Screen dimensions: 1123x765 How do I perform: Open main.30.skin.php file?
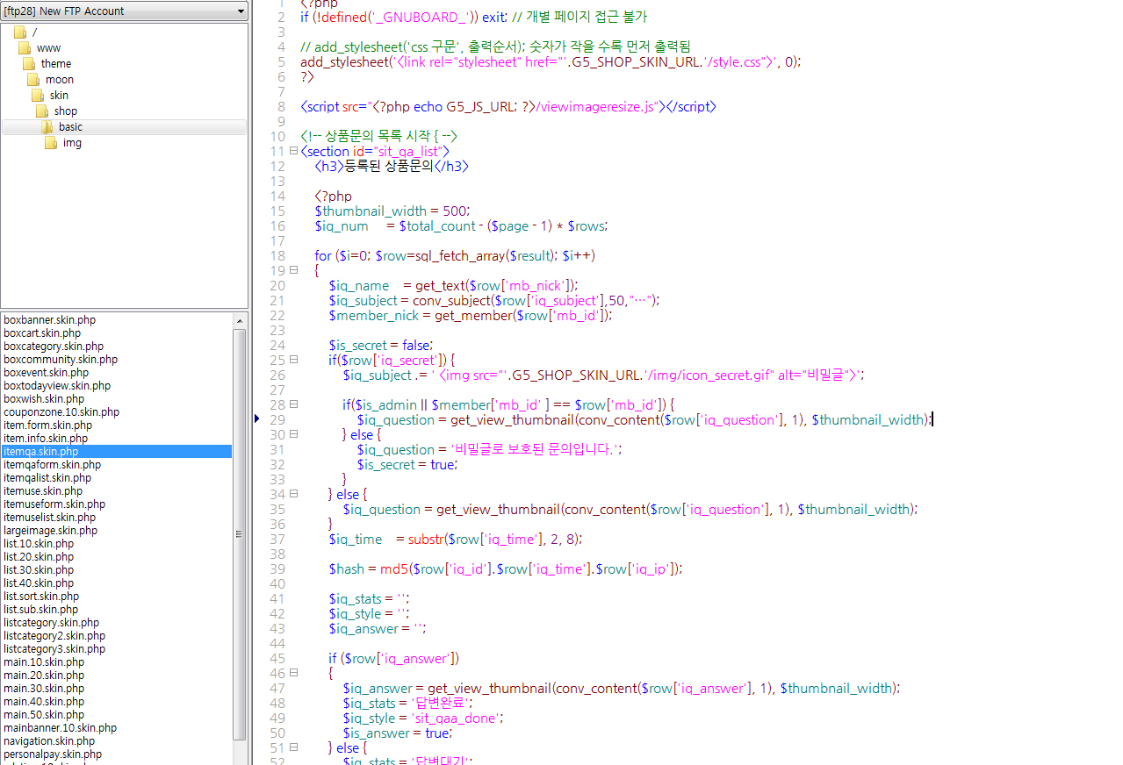pyautogui.click(x=44, y=689)
